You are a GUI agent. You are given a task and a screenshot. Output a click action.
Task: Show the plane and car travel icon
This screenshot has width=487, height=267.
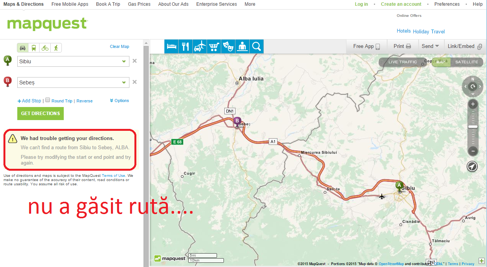click(x=200, y=46)
